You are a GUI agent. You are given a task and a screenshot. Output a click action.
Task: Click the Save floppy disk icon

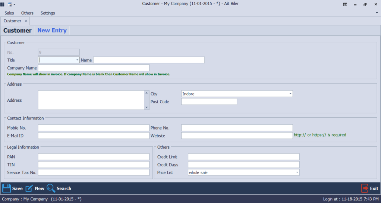[x=7, y=188]
